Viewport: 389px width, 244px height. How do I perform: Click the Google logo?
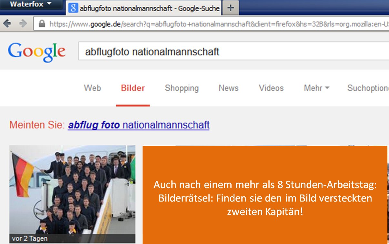36,51
